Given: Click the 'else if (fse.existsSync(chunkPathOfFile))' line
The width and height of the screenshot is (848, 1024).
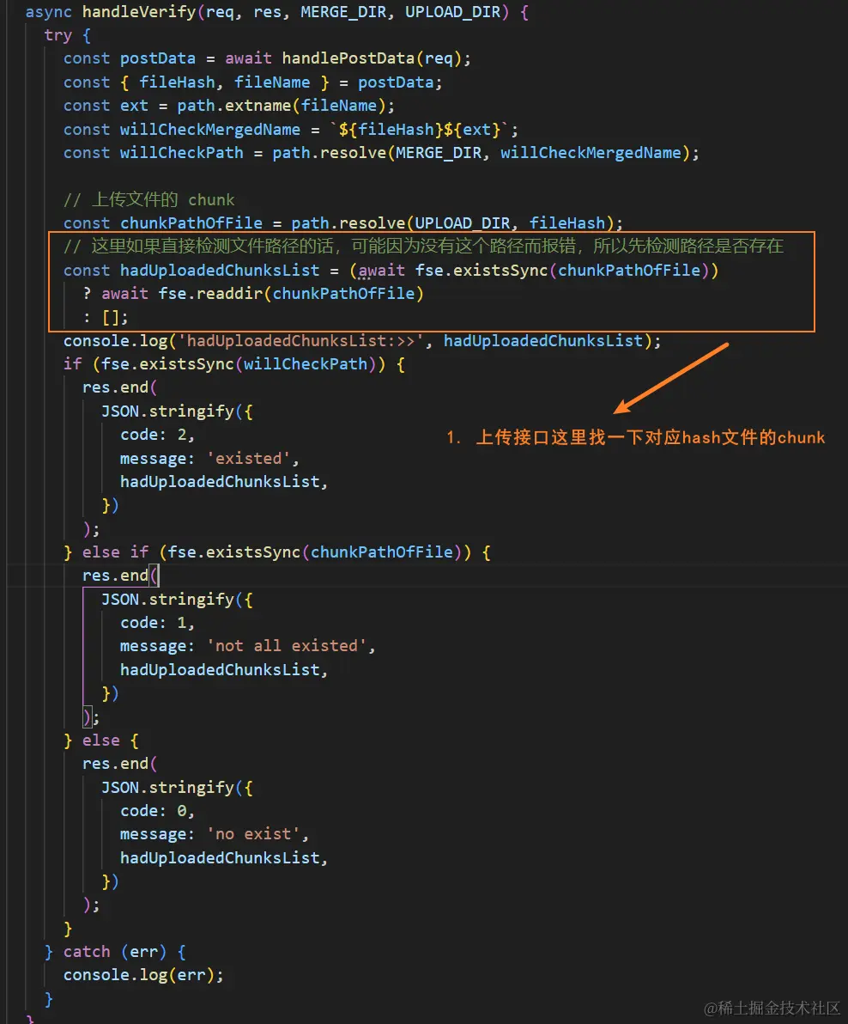Looking at the screenshot, I should pos(277,552).
